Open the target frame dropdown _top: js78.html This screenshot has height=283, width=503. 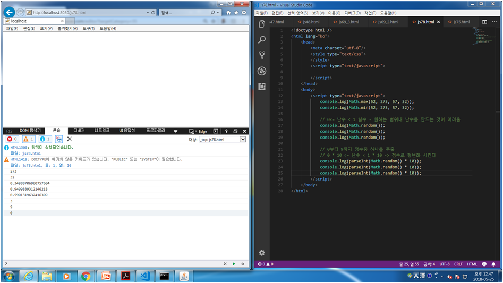(223, 140)
